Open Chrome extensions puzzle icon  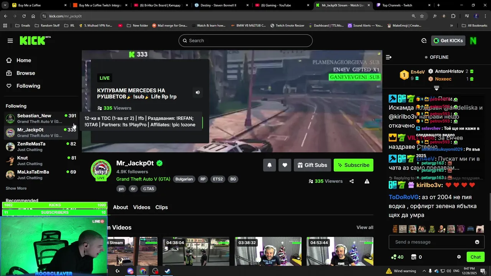click(x=453, y=16)
